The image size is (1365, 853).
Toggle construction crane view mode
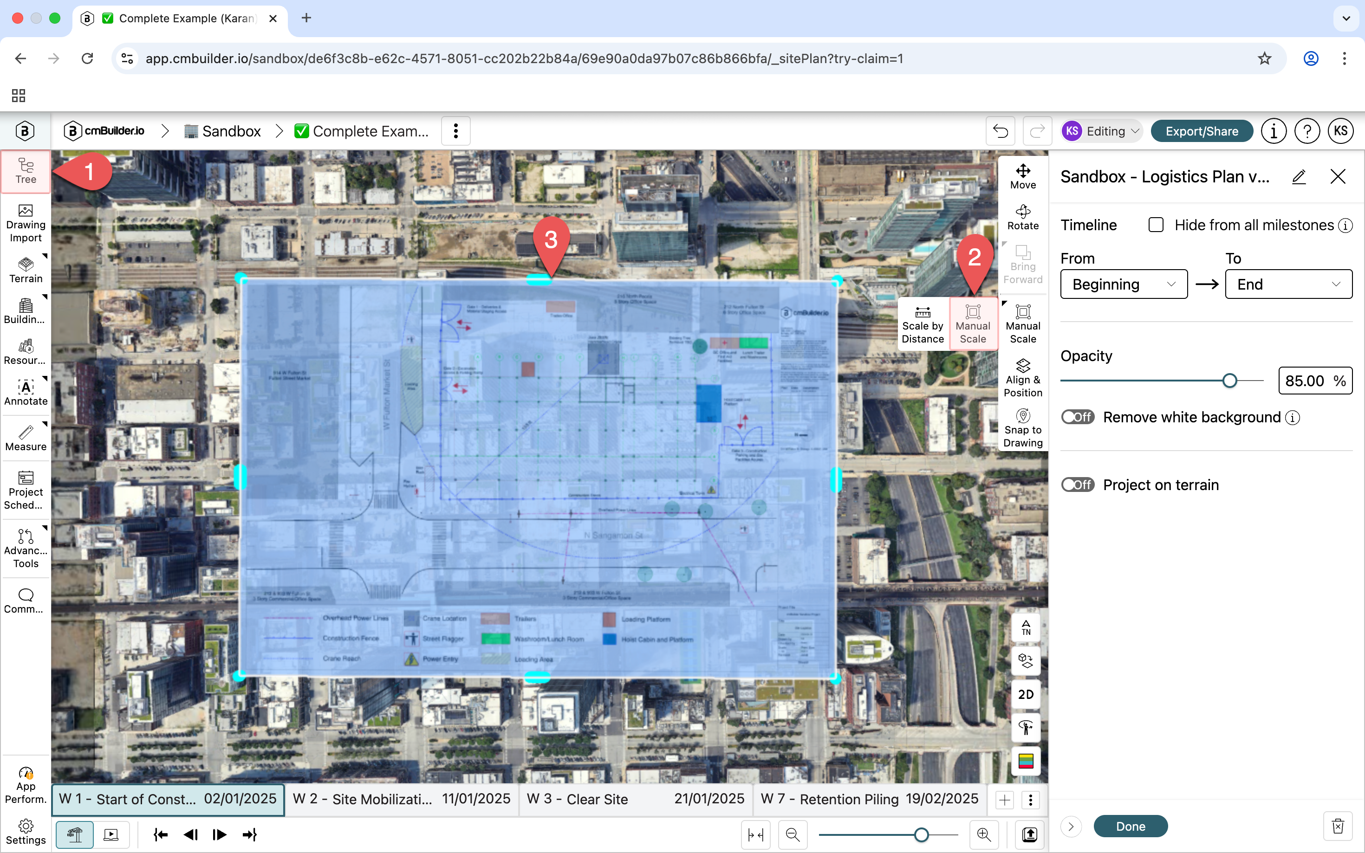[75, 834]
